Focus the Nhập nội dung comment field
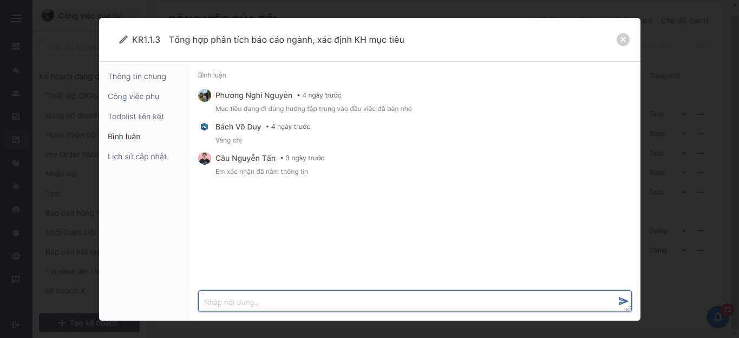 406,302
